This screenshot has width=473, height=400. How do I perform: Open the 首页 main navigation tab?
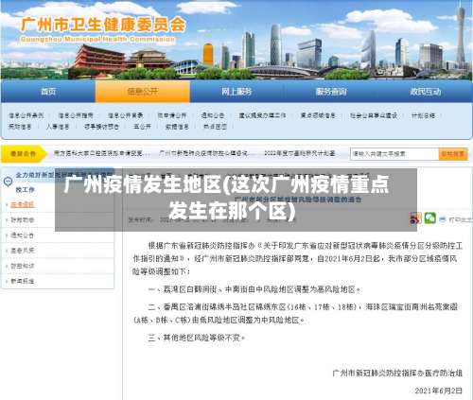[x=48, y=92]
